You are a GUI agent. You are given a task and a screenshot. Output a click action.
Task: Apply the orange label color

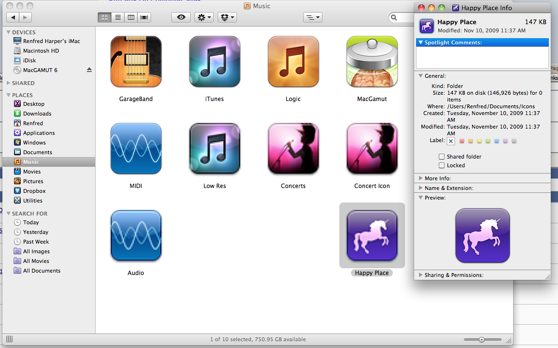(x=471, y=141)
